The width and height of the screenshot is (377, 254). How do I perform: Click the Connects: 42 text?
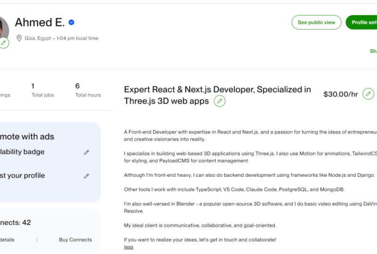tap(16, 222)
